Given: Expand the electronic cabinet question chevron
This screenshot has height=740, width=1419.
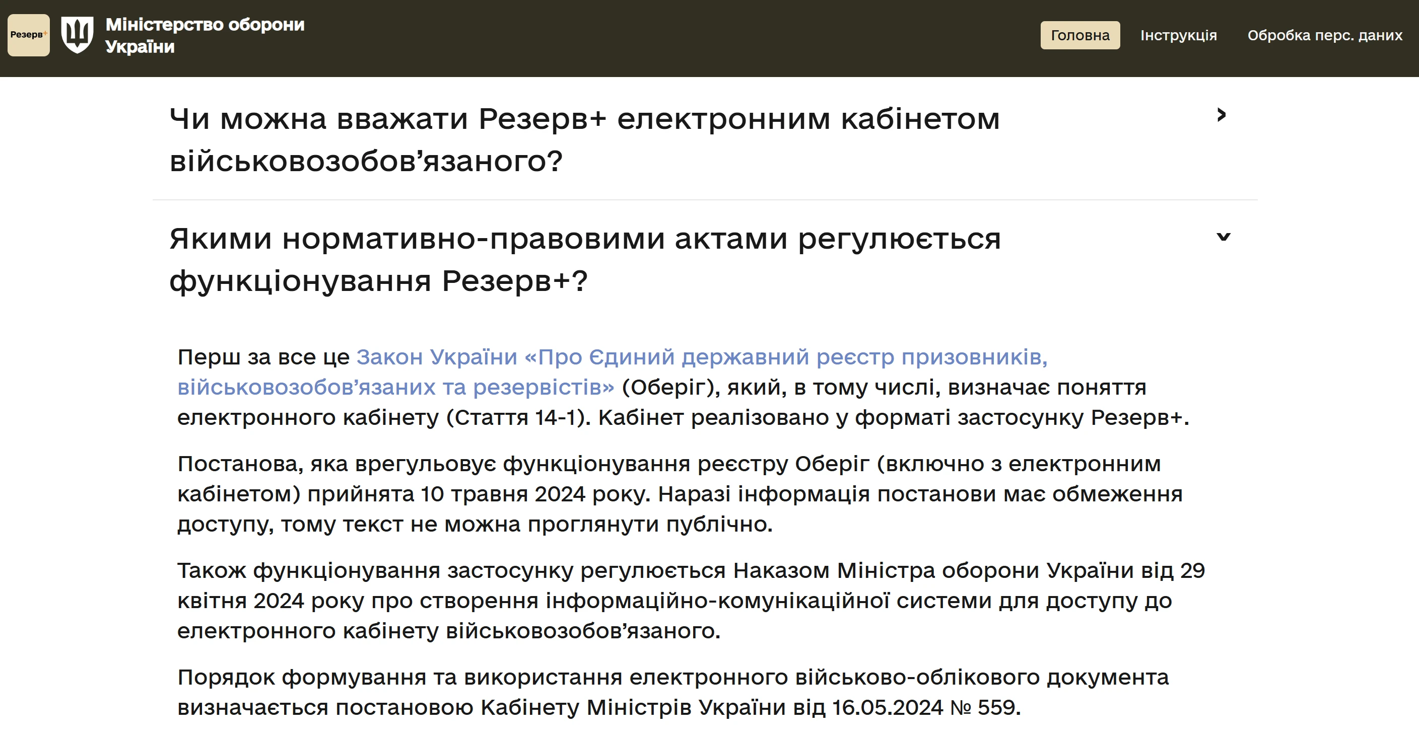Looking at the screenshot, I should click(1222, 115).
